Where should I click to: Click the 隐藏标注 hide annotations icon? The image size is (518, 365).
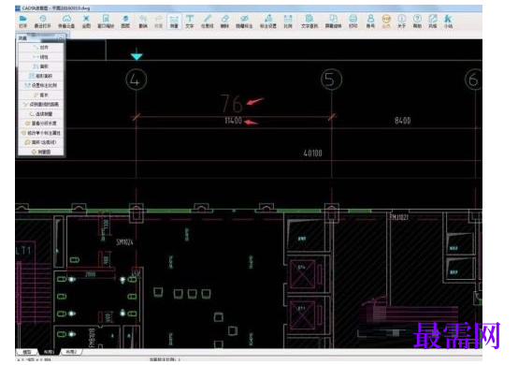[244, 22]
